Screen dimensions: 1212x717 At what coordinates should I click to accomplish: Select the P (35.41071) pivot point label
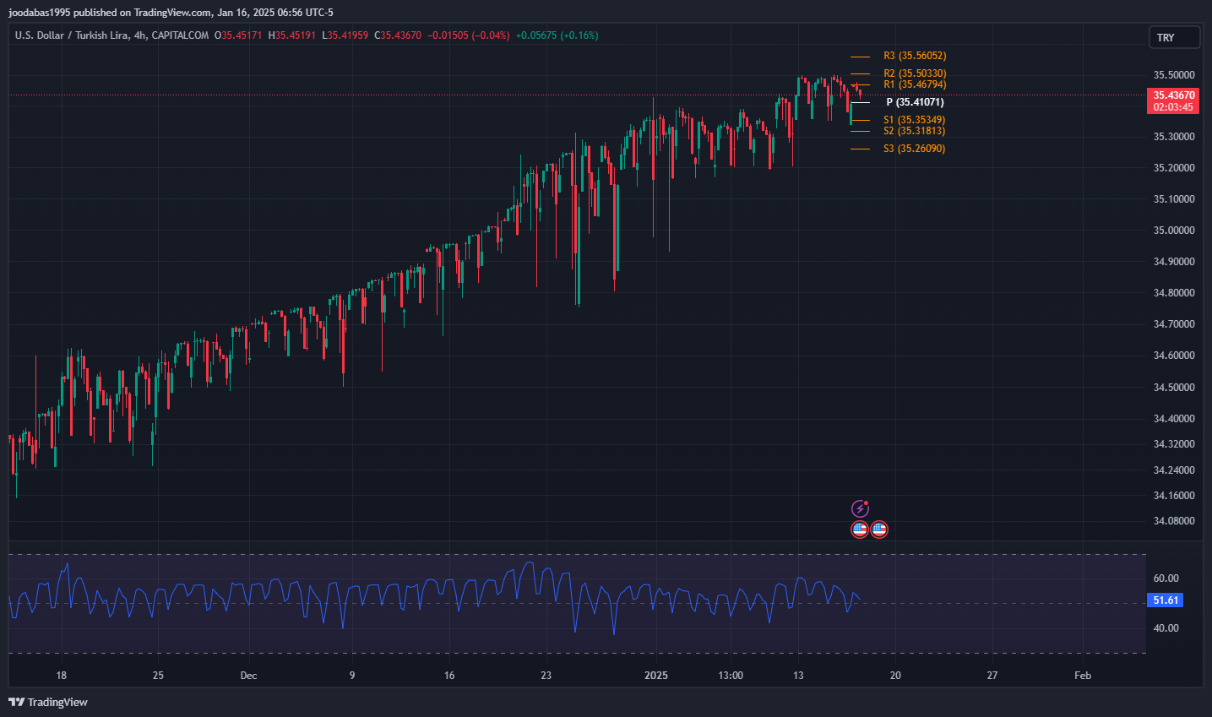click(914, 102)
